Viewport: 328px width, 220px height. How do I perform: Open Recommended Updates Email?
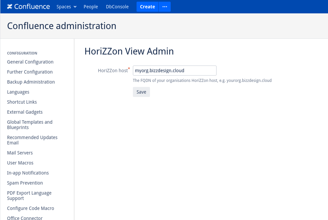32,140
